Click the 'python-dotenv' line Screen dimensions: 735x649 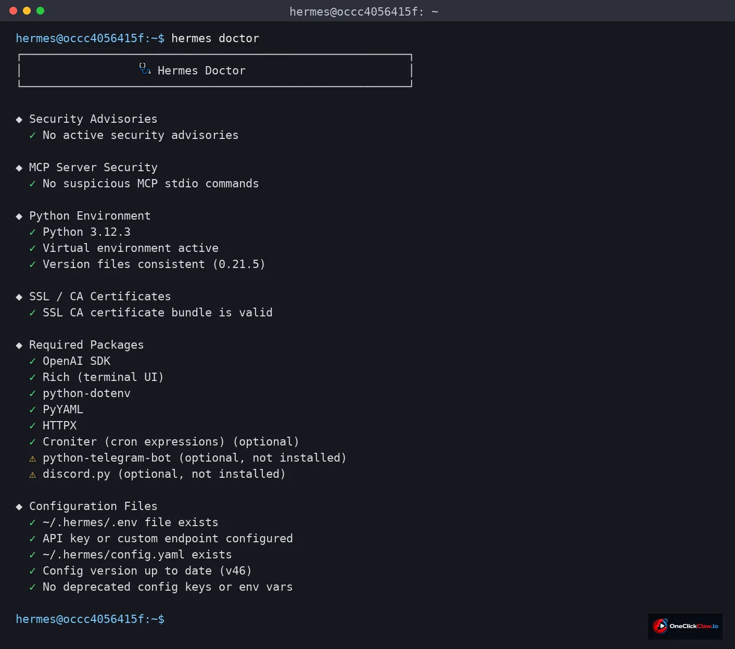click(86, 393)
